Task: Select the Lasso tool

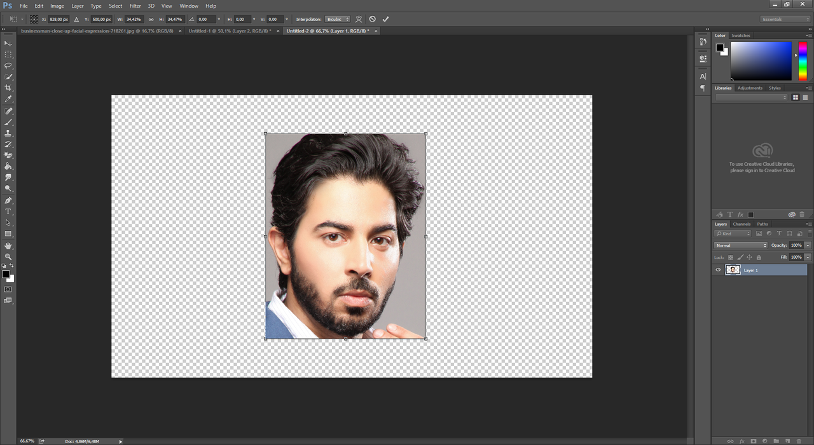Action: [x=8, y=65]
